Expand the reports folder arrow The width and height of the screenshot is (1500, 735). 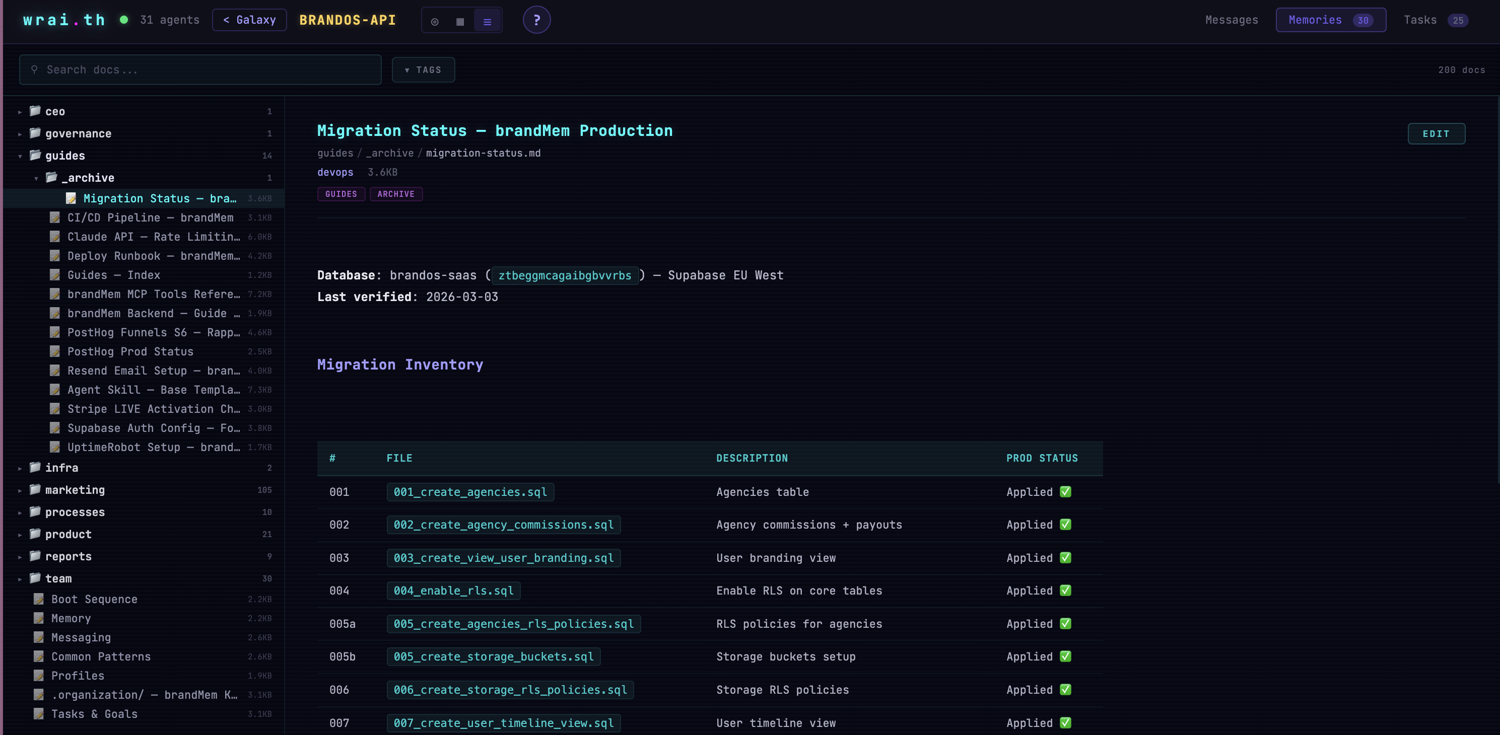pyautogui.click(x=20, y=556)
